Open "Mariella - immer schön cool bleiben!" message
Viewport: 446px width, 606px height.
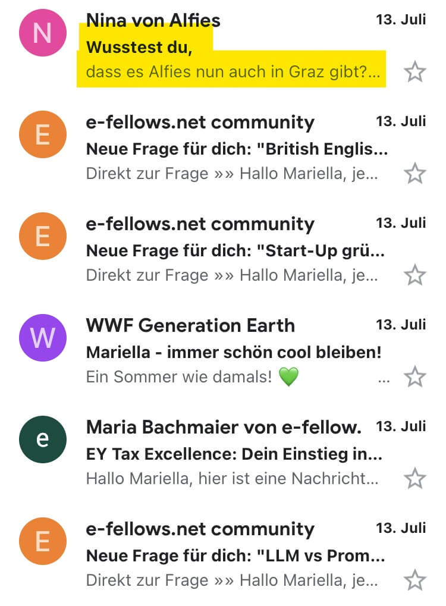point(234,352)
